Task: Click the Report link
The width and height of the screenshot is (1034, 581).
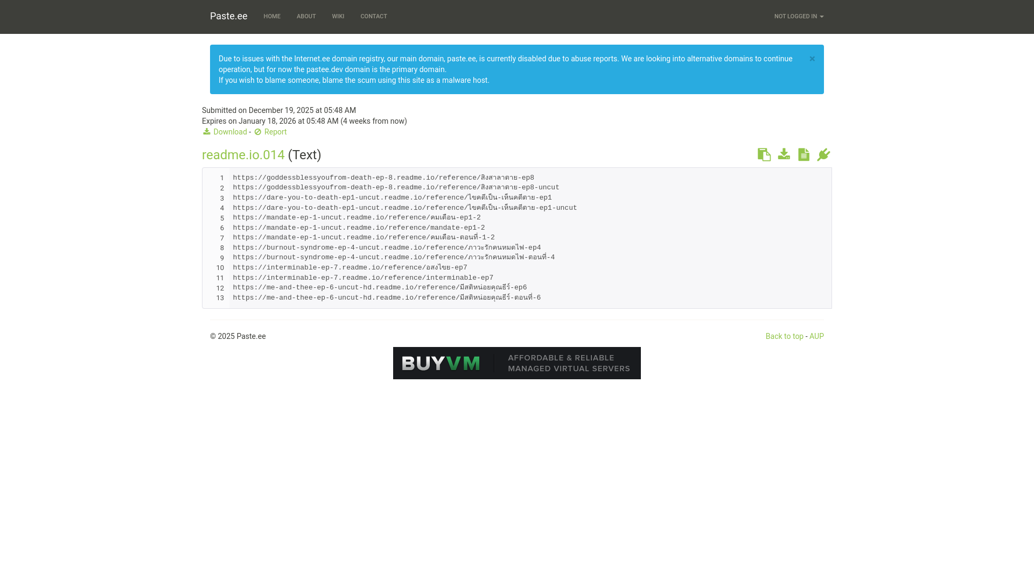Action: [x=270, y=132]
